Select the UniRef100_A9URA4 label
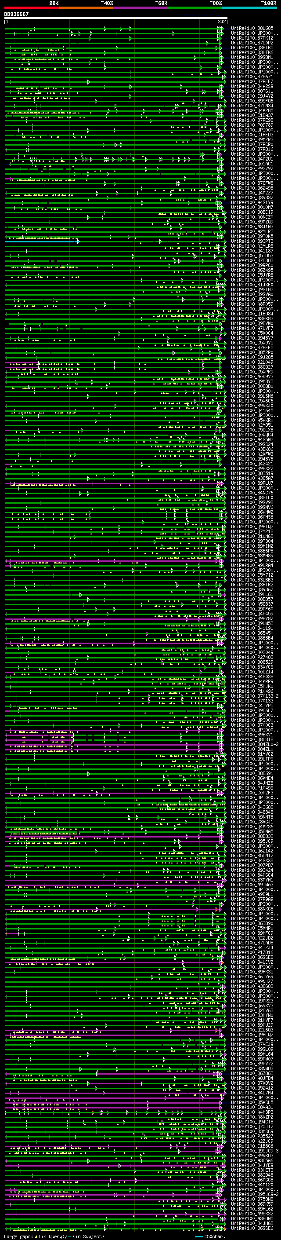This screenshot has height=1240, width=281. click(252, 565)
